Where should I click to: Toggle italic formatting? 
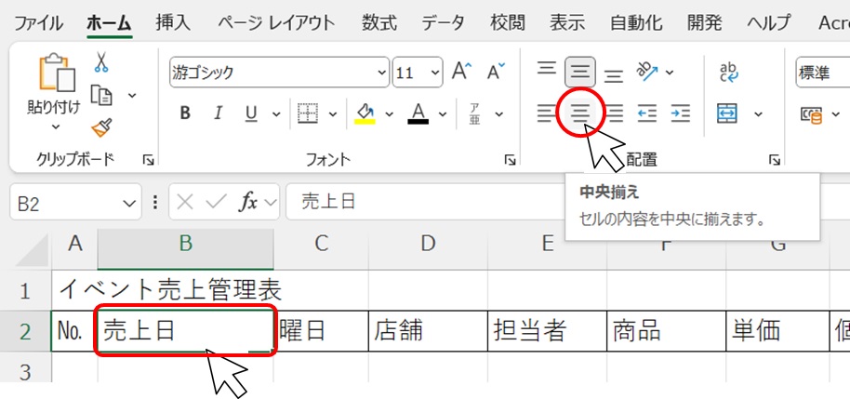218,113
